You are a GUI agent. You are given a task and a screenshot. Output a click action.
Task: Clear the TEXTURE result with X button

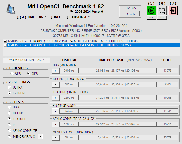[x=56, y=98]
